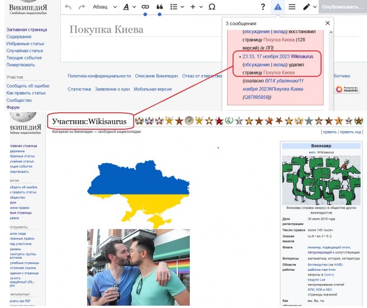Add a citation with the quote-marks icon
The height and width of the screenshot is (308, 367).
coord(159,7)
